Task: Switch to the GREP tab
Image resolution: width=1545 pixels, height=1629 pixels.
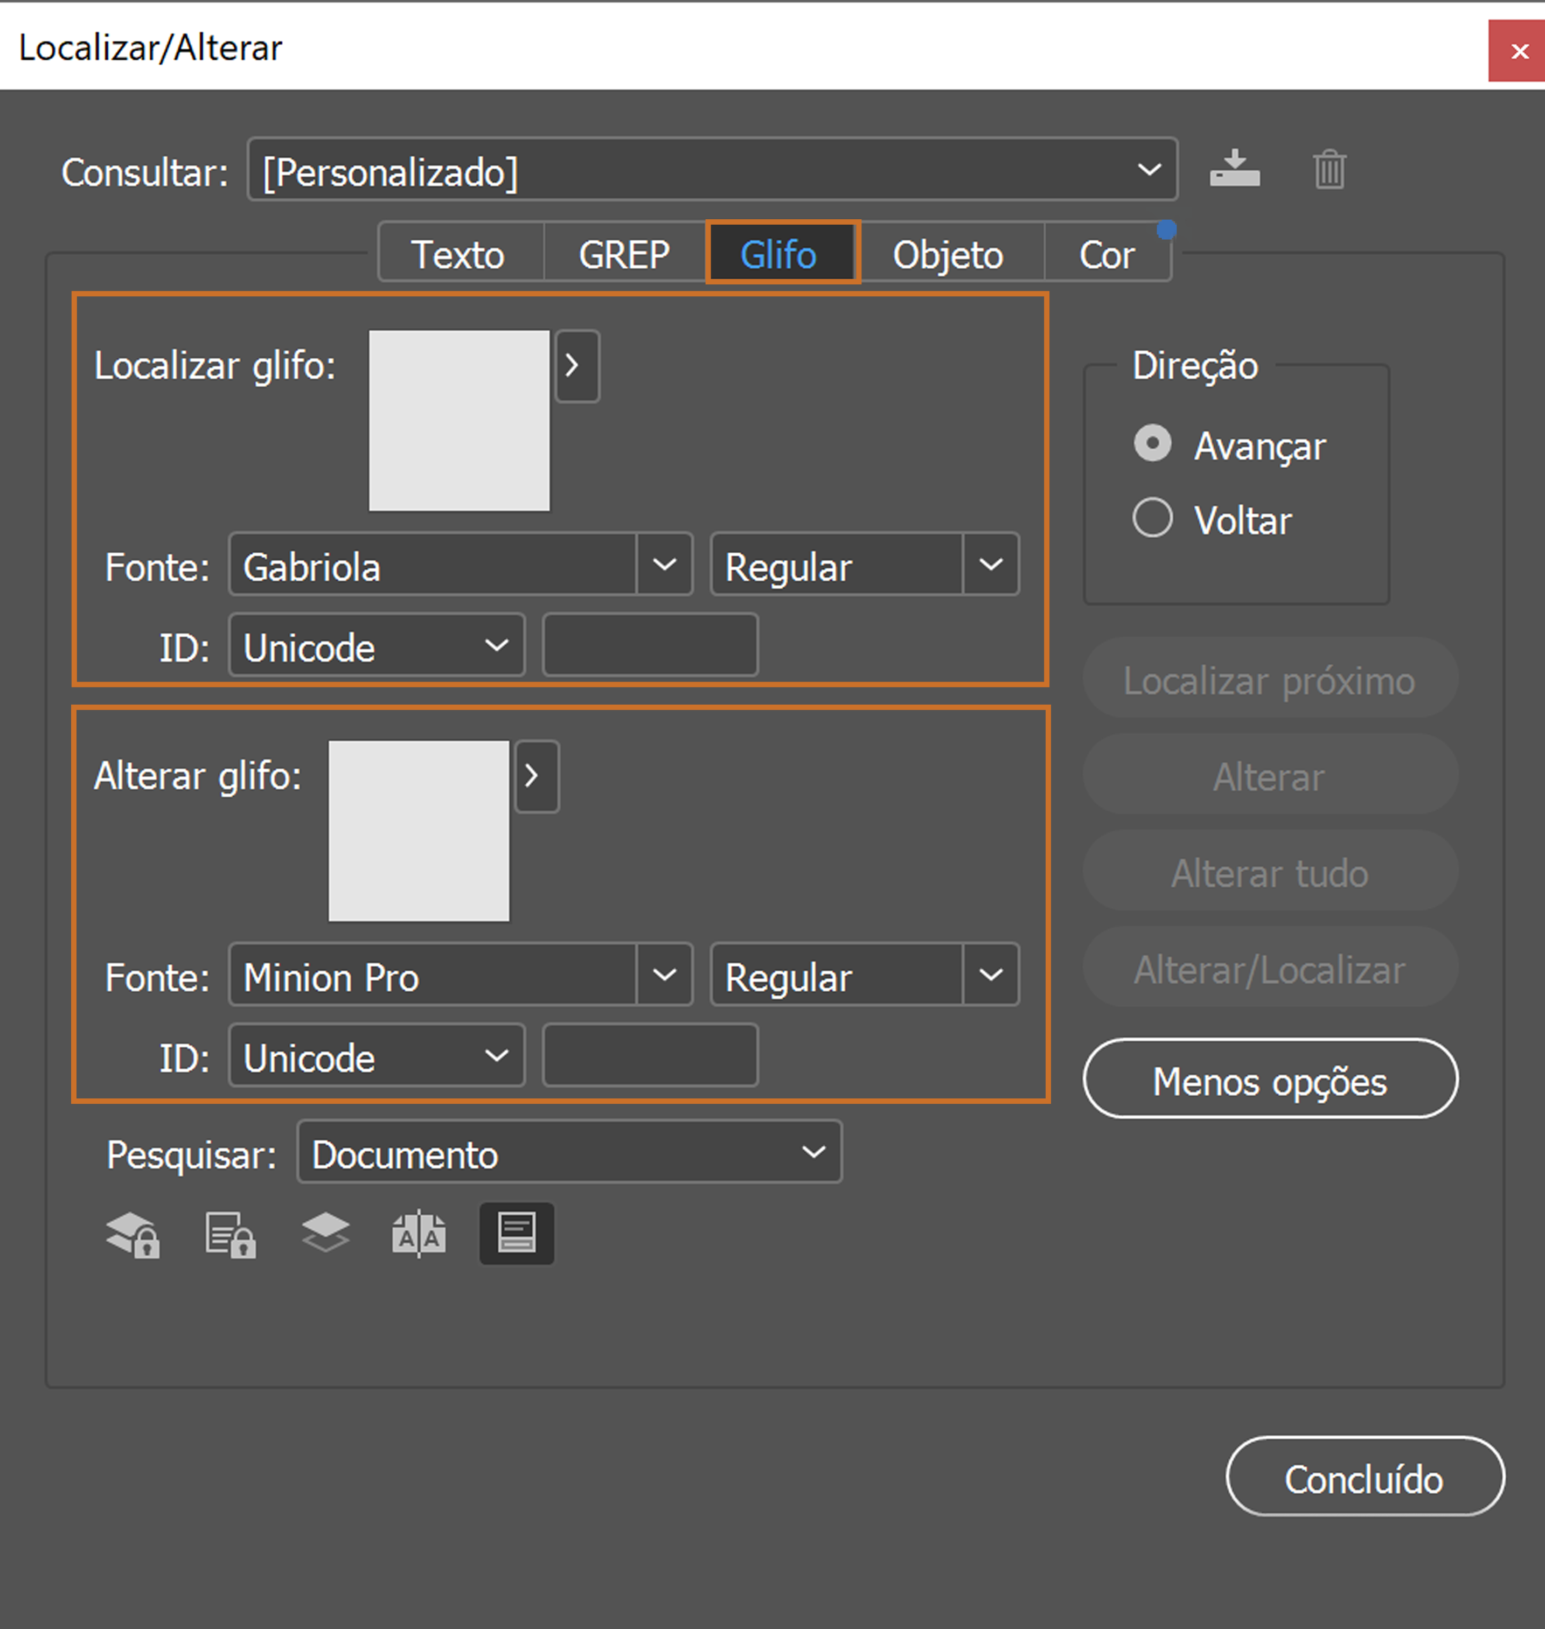Action: [623, 253]
